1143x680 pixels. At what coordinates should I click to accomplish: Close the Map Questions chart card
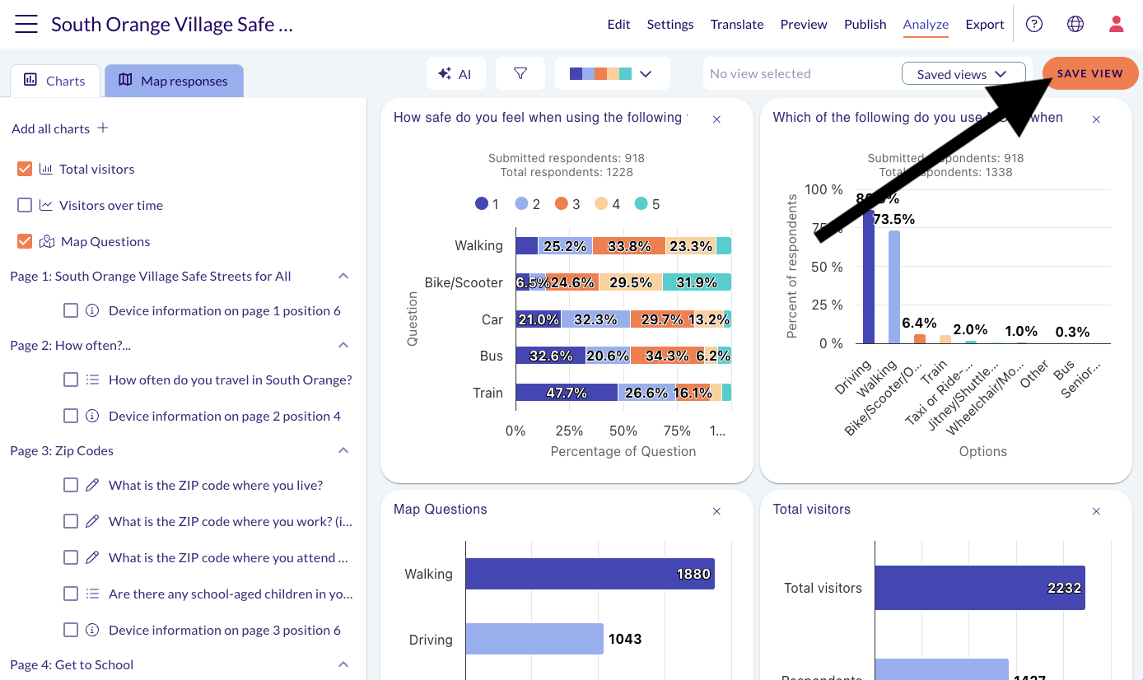click(716, 511)
